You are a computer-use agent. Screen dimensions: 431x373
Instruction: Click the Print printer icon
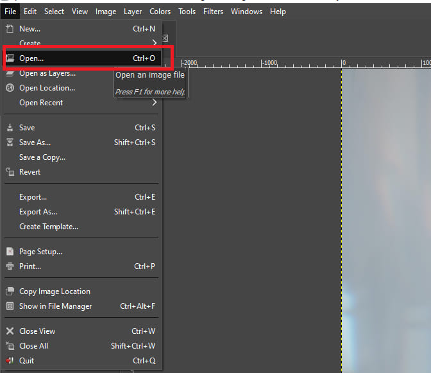click(10, 266)
